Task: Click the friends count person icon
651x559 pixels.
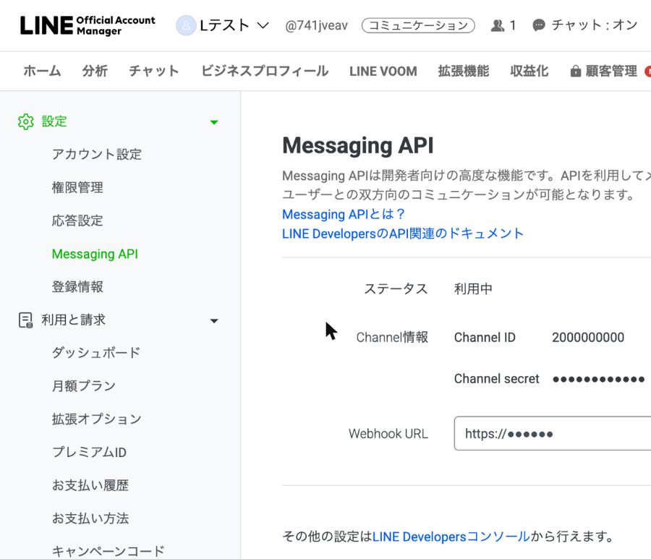Action: click(498, 26)
